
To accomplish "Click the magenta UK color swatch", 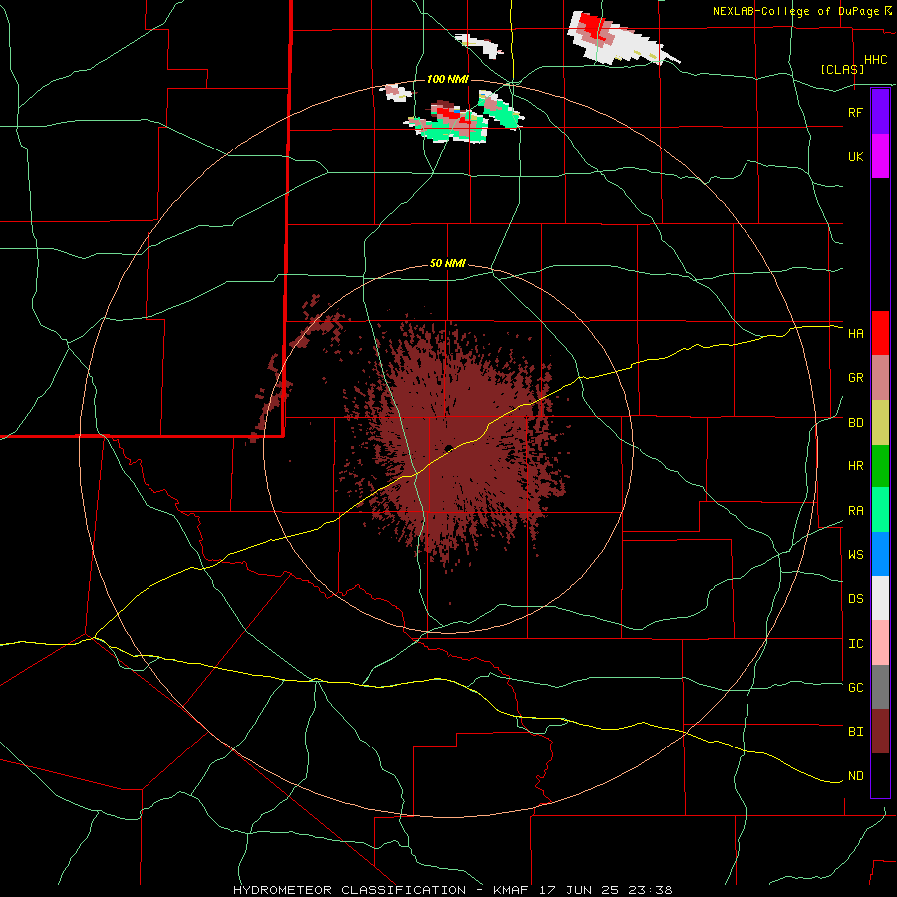I will [x=880, y=156].
